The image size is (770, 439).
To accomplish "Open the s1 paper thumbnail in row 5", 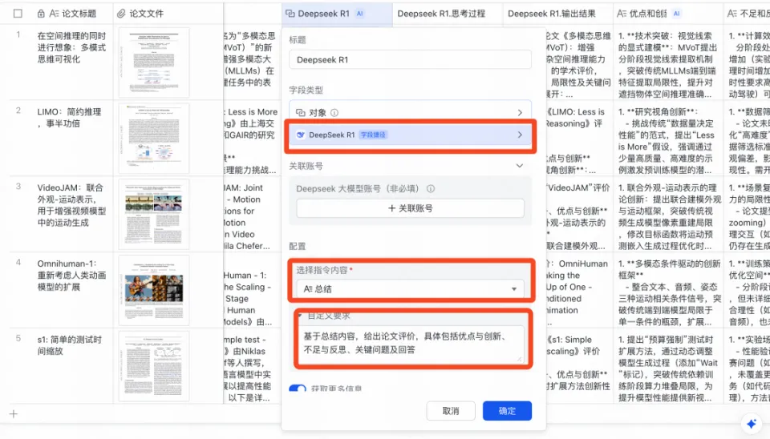I will [x=154, y=366].
